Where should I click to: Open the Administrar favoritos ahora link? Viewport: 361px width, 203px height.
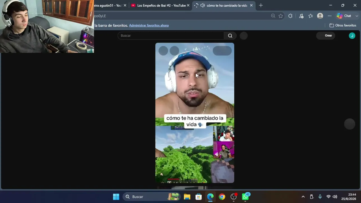[x=149, y=25]
